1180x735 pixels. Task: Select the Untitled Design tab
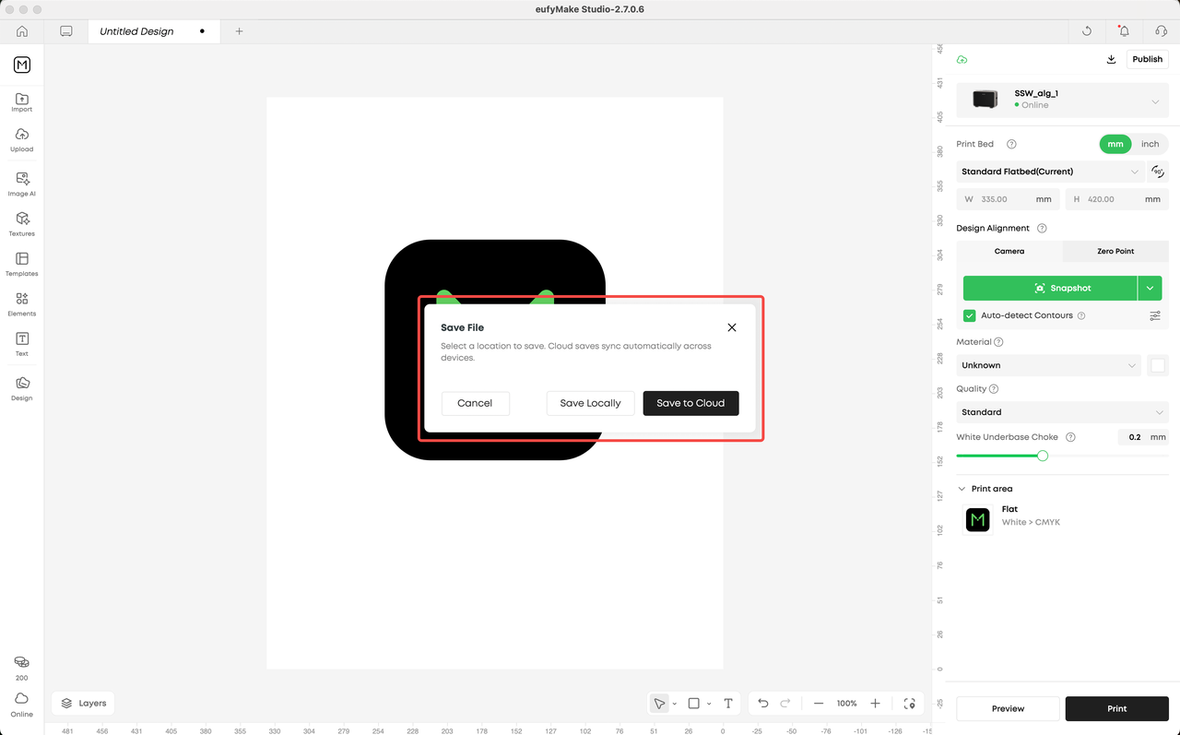pyautogui.click(x=154, y=31)
